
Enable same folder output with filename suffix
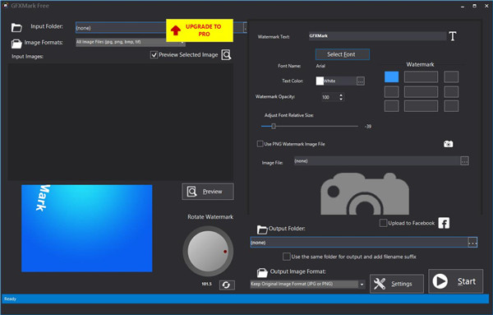click(287, 257)
